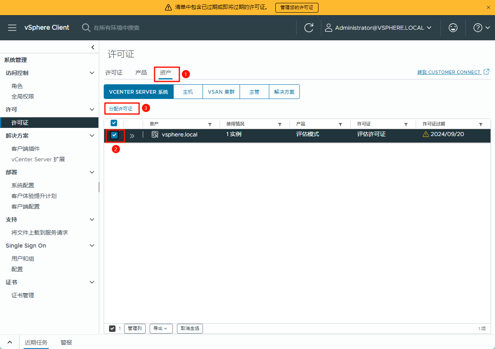Open the 近期任务 bottom tab
The width and height of the screenshot is (495, 349).
click(x=36, y=342)
